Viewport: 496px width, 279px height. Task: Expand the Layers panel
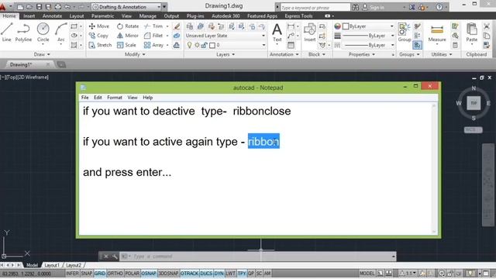pos(226,54)
